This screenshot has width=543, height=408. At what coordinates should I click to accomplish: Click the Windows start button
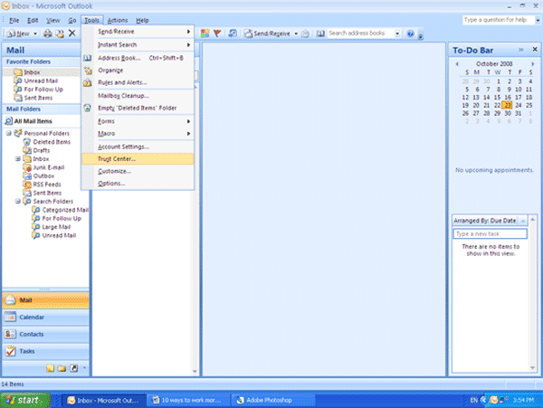[x=25, y=400]
